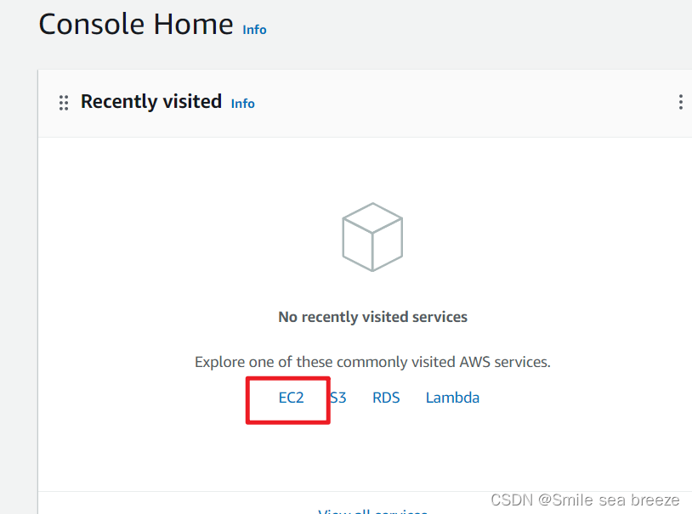Screen dimensions: 692x514
Task: Click the No recently visited services message
Action: click(372, 316)
